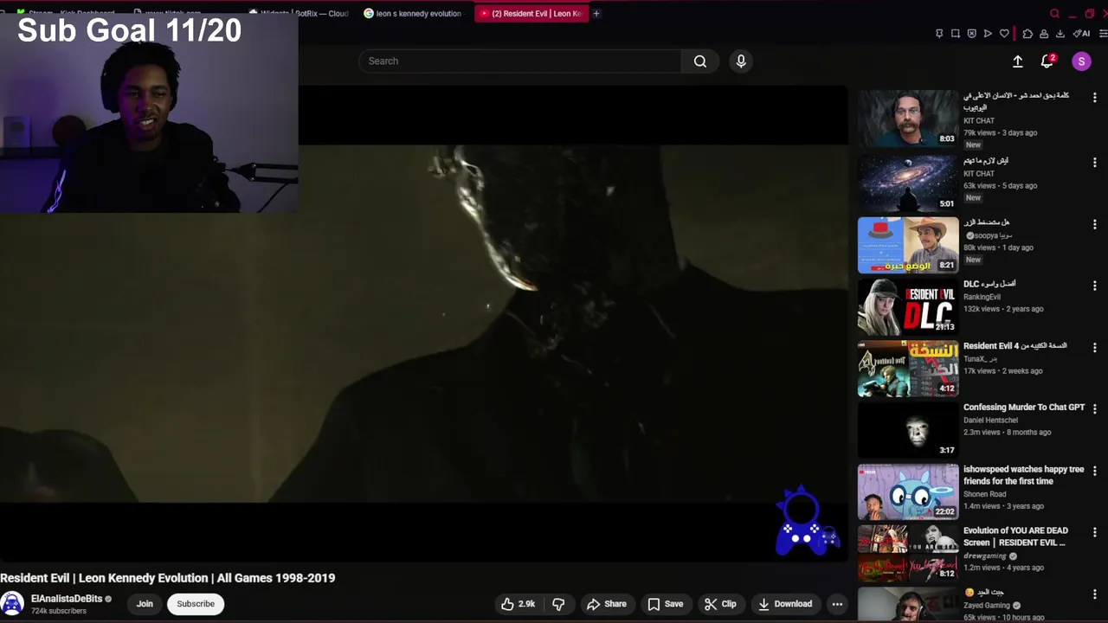Open options for ishowspeed happy tree friends video

[x=1095, y=471]
